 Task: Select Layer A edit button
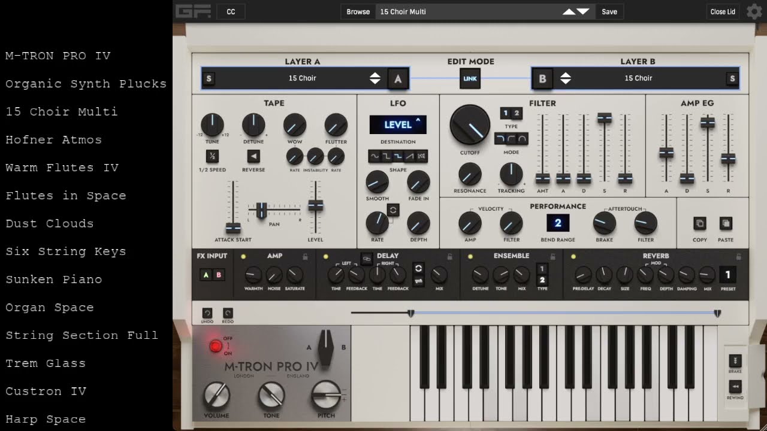[x=398, y=78]
